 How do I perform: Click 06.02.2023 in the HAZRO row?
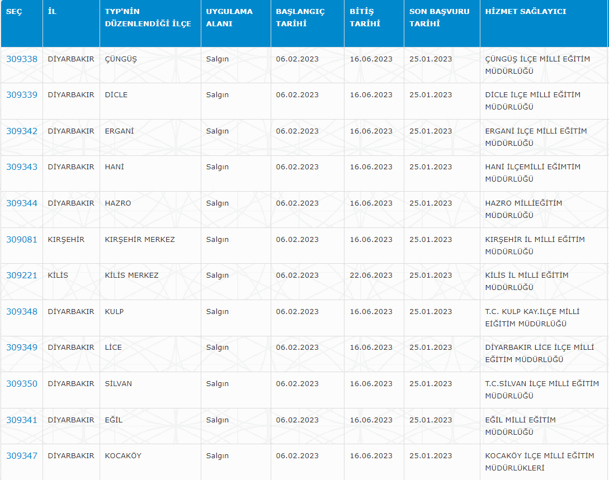297,203
